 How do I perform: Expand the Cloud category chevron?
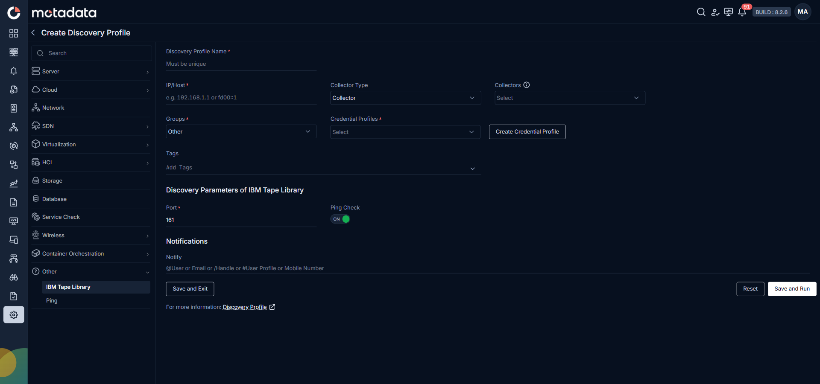tap(148, 90)
